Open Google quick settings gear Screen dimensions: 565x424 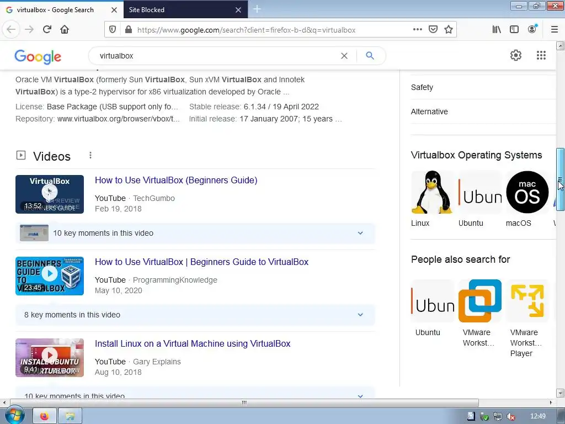tap(516, 55)
